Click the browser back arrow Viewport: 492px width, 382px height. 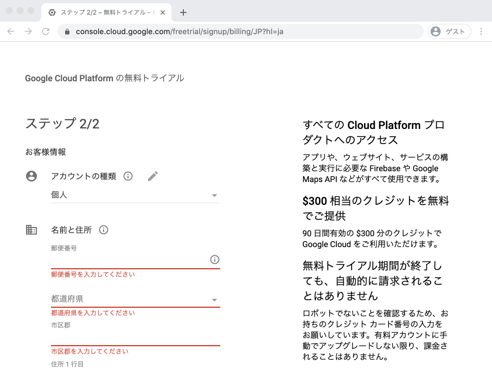[x=11, y=31]
